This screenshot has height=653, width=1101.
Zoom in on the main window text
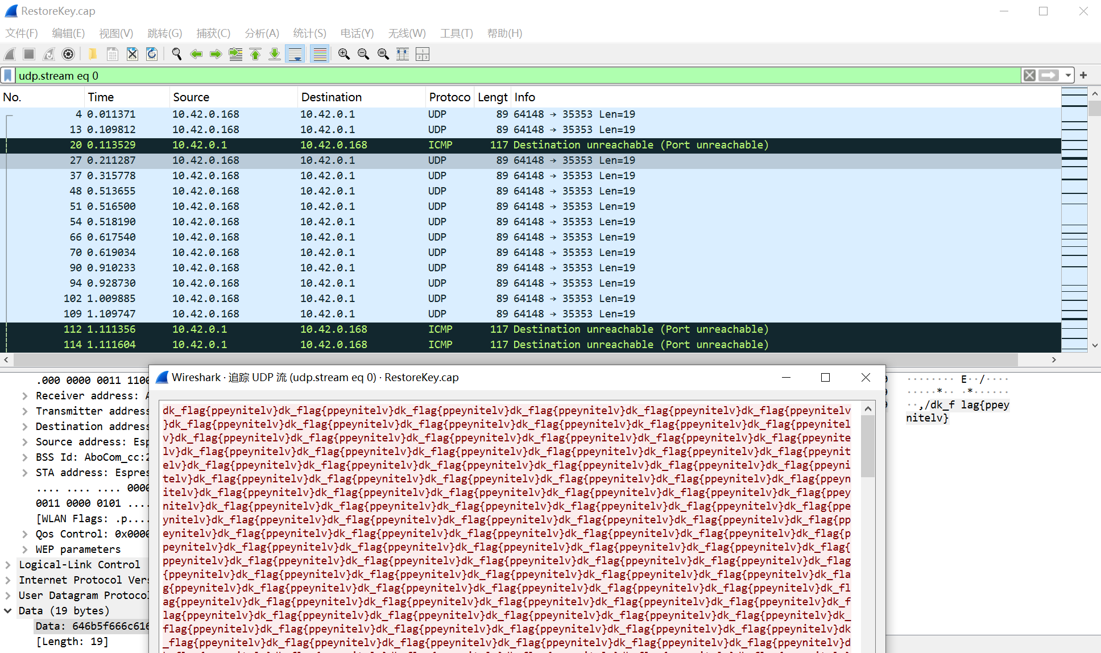[x=344, y=54]
